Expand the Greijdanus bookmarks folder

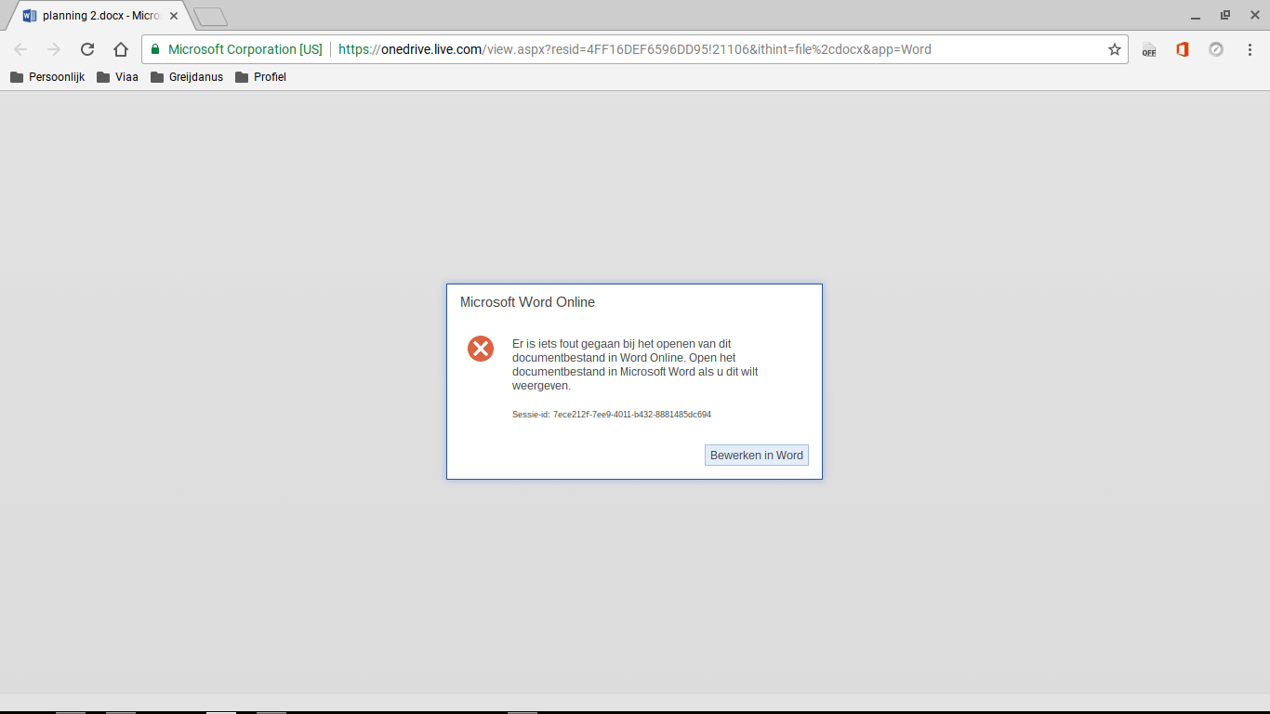point(187,77)
